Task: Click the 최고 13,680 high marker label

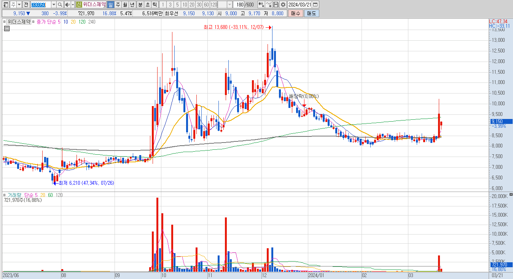Action: (234, 27)
